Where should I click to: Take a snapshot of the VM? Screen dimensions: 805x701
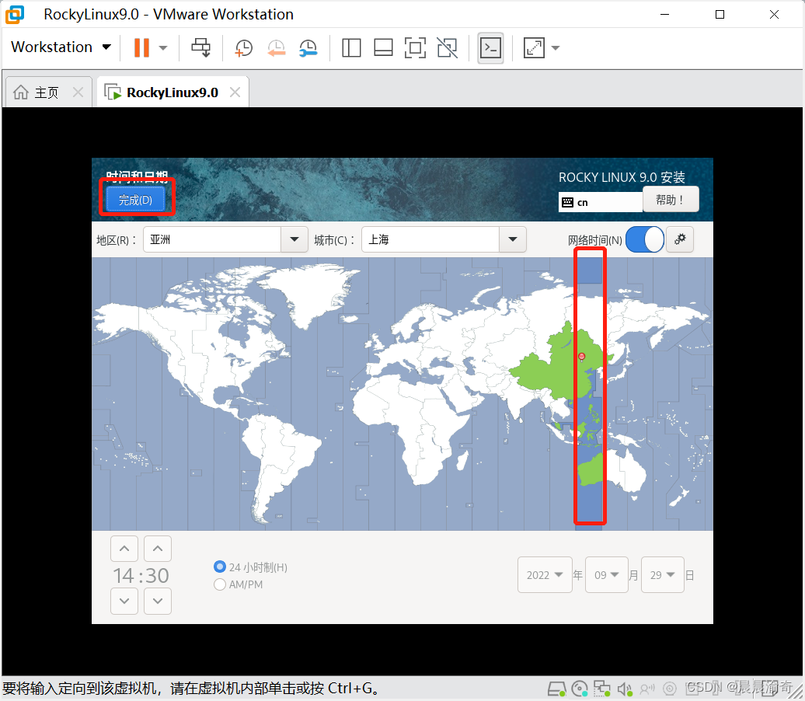243,47
